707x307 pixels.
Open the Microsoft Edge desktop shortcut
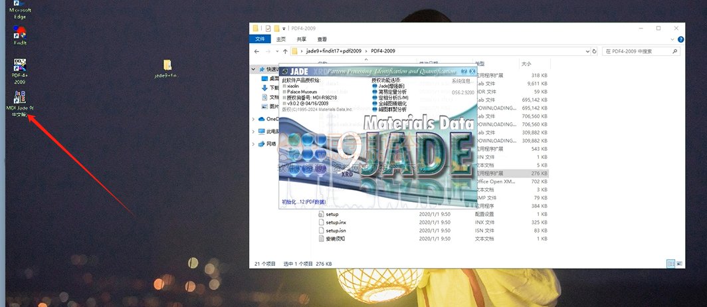[20, 9]
